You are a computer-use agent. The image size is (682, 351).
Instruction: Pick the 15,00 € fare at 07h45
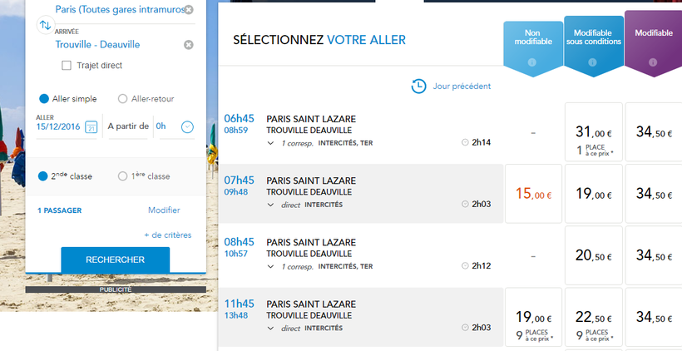tap(533, 194)
